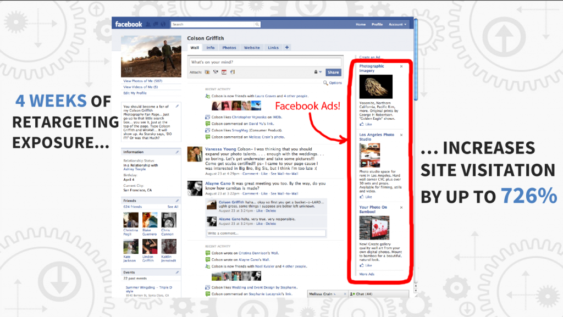Open the Account dropdown menu
The width and height of the screenshot is (563, 317).
(x=398, y=24)
